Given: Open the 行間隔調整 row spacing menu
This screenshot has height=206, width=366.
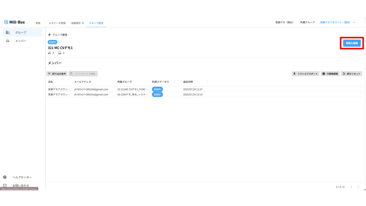Looking at the screenshot, I should pos(330,74).
